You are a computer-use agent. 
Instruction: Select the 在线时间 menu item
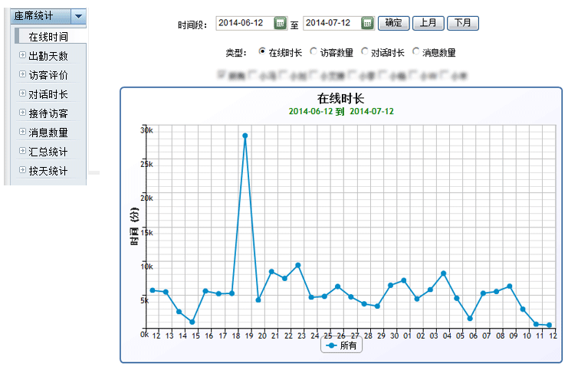48,37
